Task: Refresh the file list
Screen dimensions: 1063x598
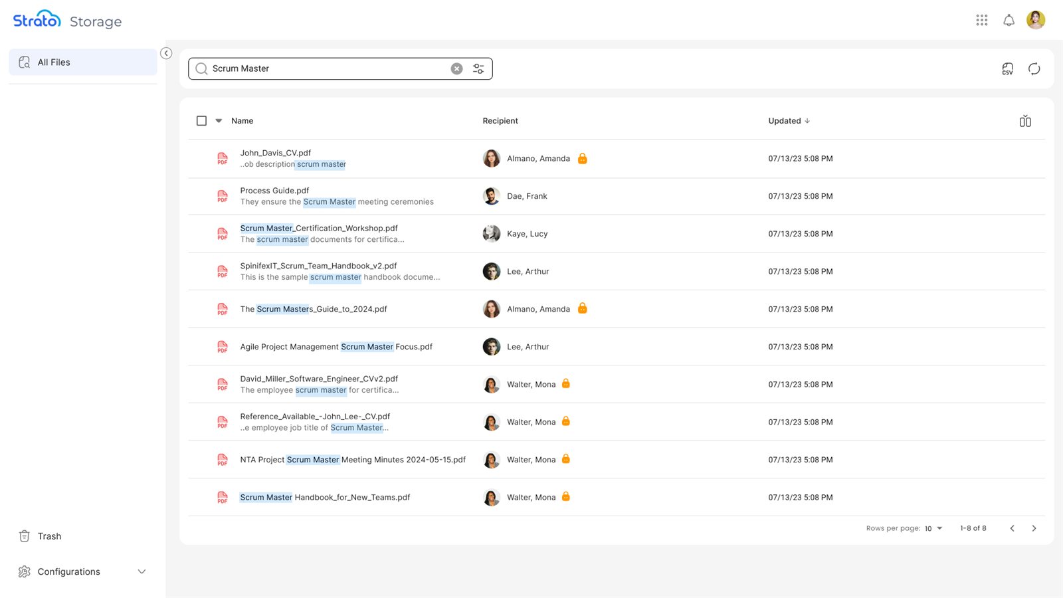Action: click(1034, 68)
